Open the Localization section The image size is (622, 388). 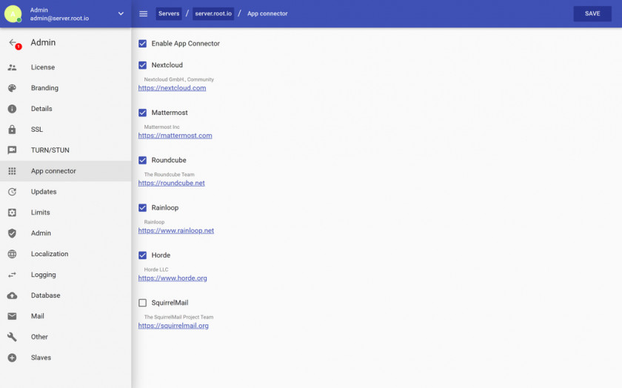coord(65,254)
